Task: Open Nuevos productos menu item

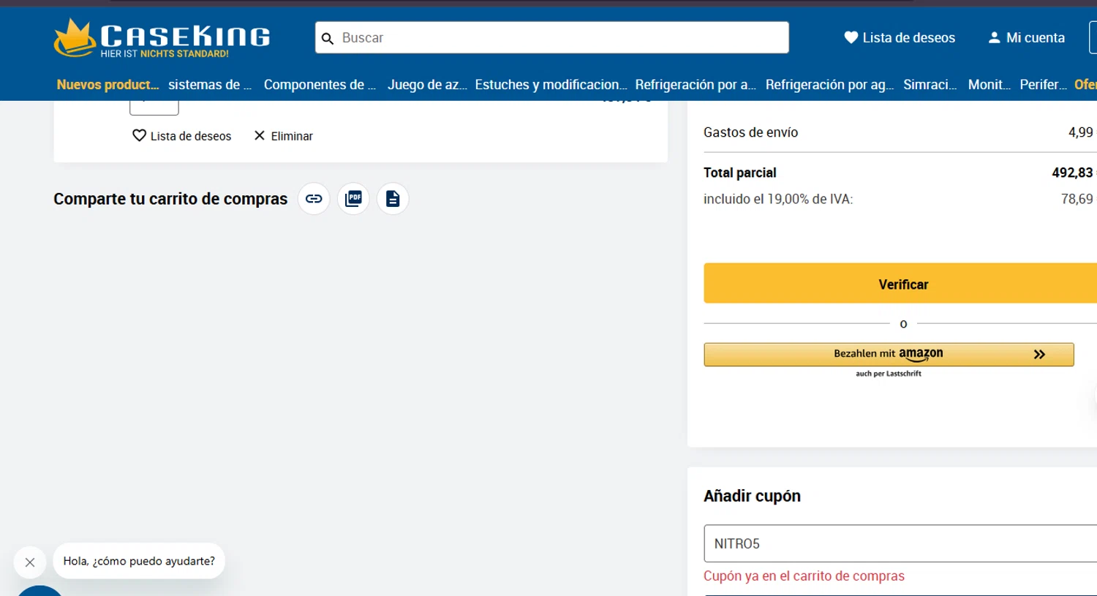Action: (x=108, y=85)
